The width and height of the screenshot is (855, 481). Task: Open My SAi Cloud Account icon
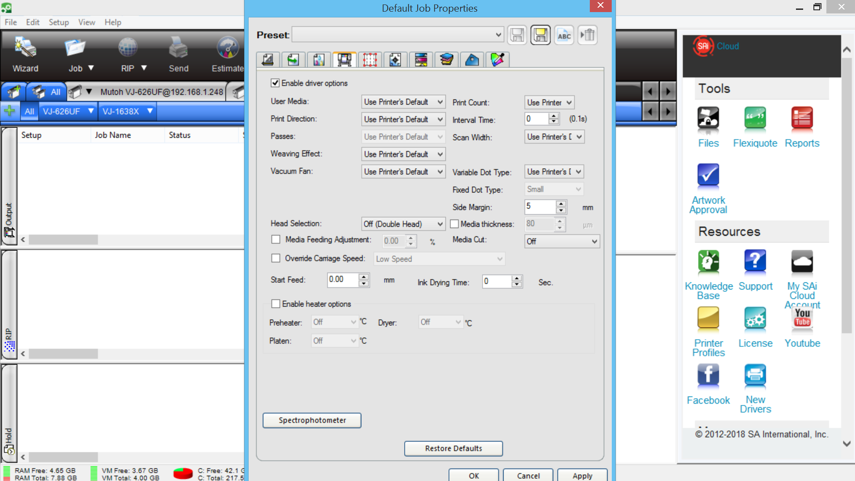click(802, 262)
